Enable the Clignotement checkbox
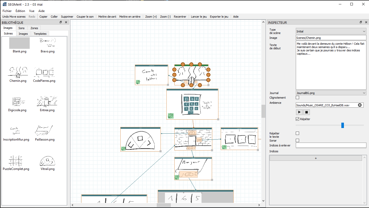Image resolution: width=369 pixels, height=208 pixels. (297, 98)
